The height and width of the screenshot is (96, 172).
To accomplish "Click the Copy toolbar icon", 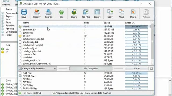I will click(x=110, y=14).
